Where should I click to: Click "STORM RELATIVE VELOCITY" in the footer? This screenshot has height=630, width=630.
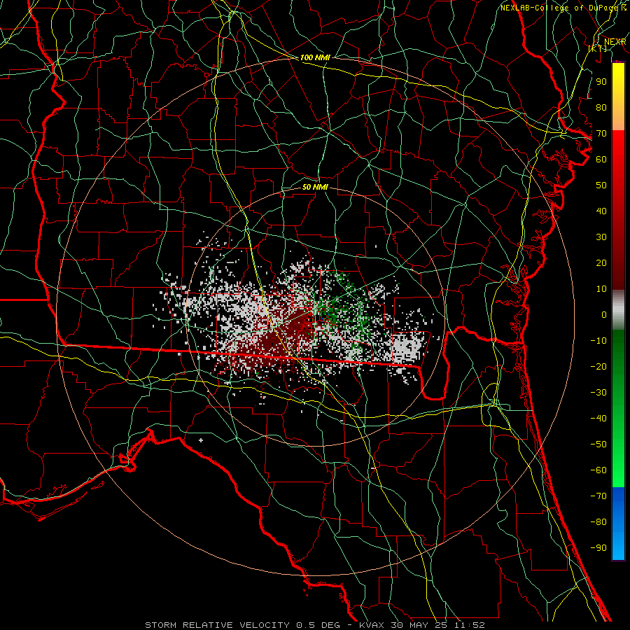click(x=217, y=625)
